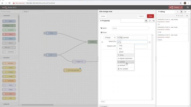
Task: Select the exec node in the palette
Action: 9,94
